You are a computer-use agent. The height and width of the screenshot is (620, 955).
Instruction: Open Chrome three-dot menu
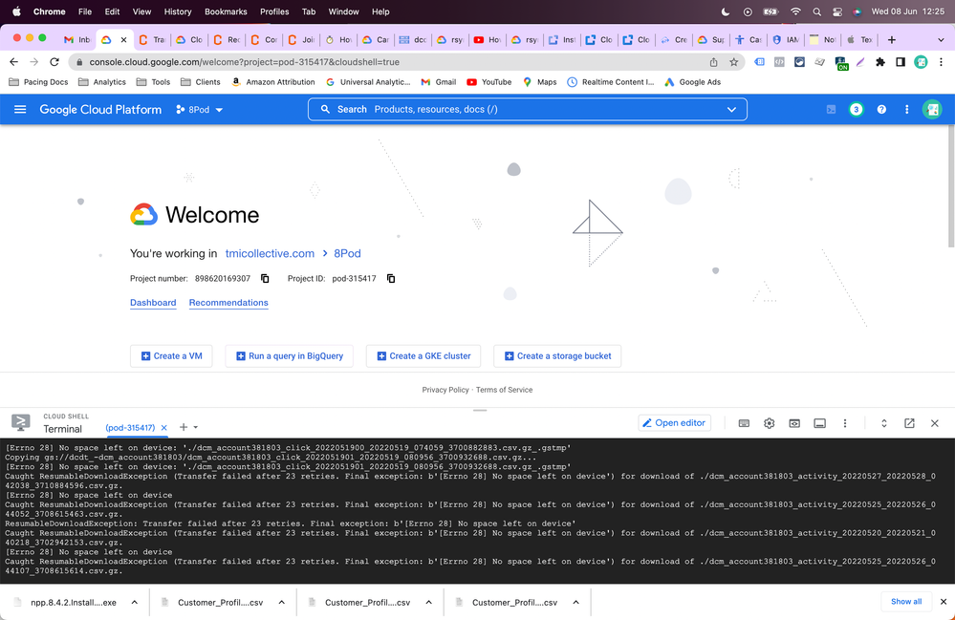pyautogui.click(x=941, y=62)
